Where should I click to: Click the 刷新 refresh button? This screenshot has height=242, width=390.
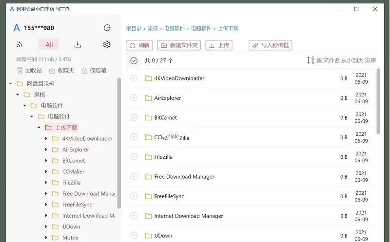coord(139,45)
